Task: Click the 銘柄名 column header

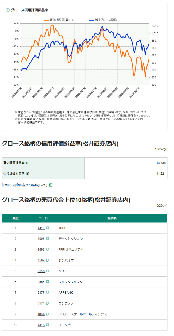Action: click(x=112, y=218)
